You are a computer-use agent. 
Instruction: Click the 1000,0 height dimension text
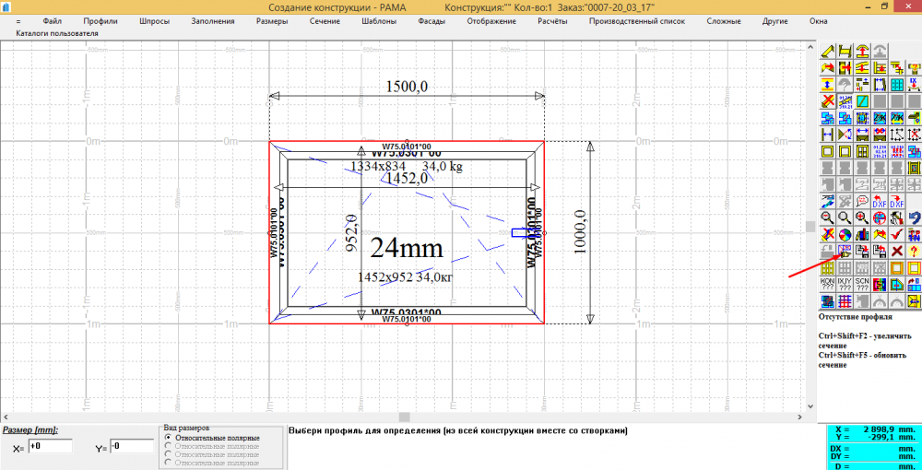pyautogui.click(x=580, y=232)
